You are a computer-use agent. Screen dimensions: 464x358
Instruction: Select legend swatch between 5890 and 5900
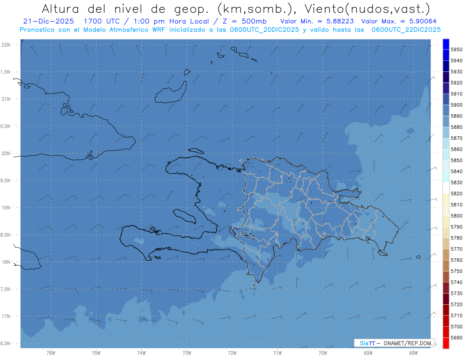[445, 110]
